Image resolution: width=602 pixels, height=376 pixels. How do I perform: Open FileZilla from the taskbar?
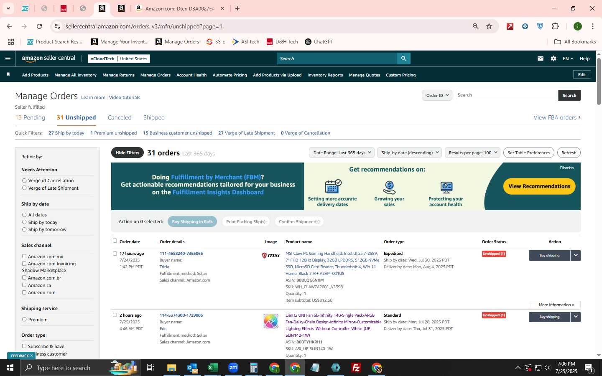coord(356,368)
